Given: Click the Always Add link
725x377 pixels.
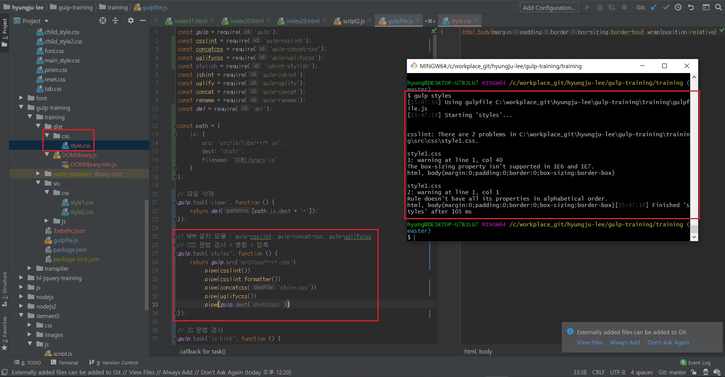Looking at the screenshot, I should tap(624, 343).
